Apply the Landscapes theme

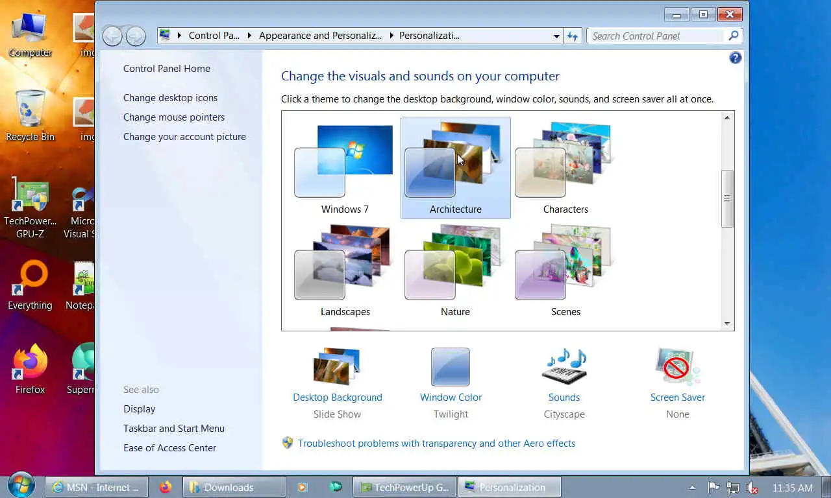pyautogui.click(x=345, y=270)
